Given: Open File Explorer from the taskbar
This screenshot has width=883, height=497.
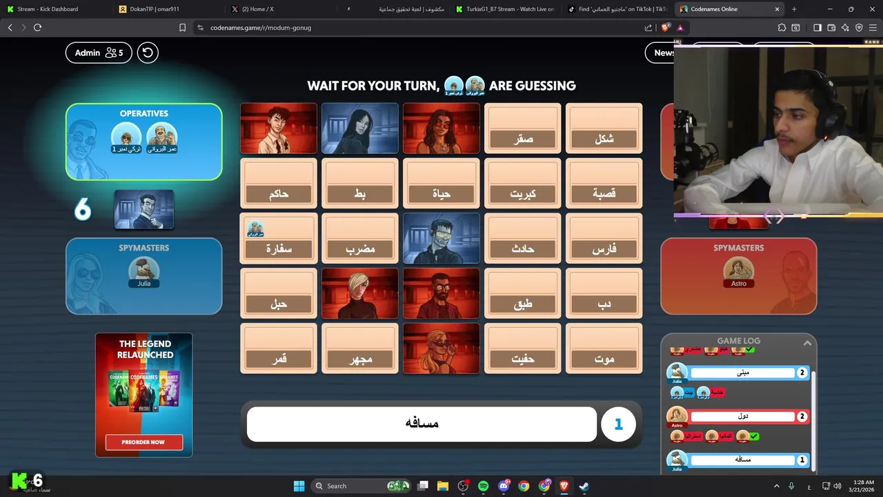Looking at the screenshot, I should 443,486.
